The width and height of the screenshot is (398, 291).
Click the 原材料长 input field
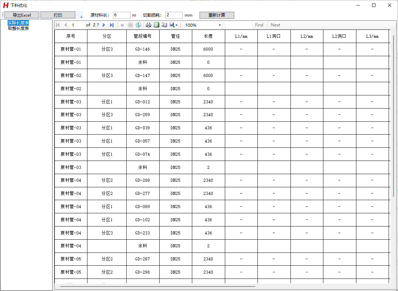(121, 15)
